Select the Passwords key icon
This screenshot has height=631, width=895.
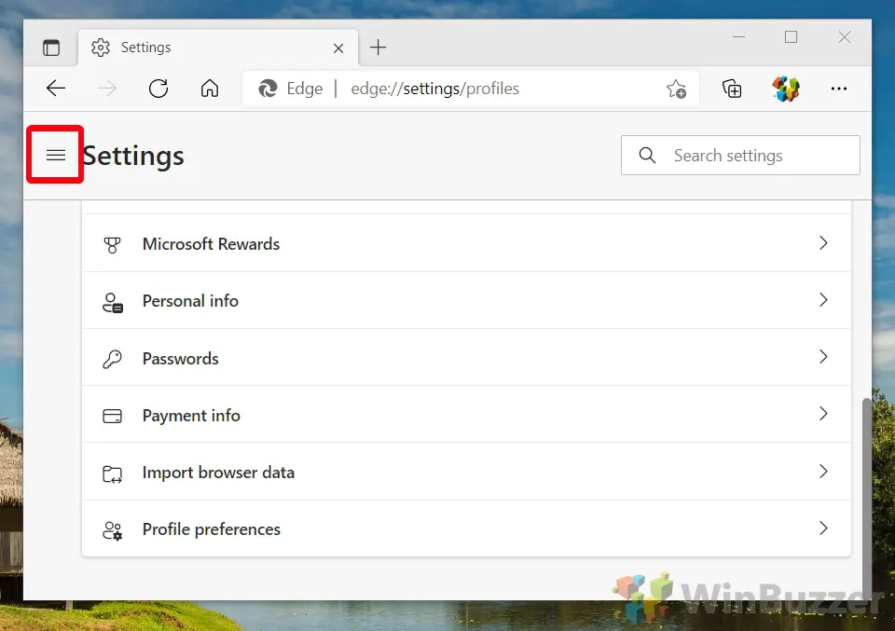tap(112, 358)
